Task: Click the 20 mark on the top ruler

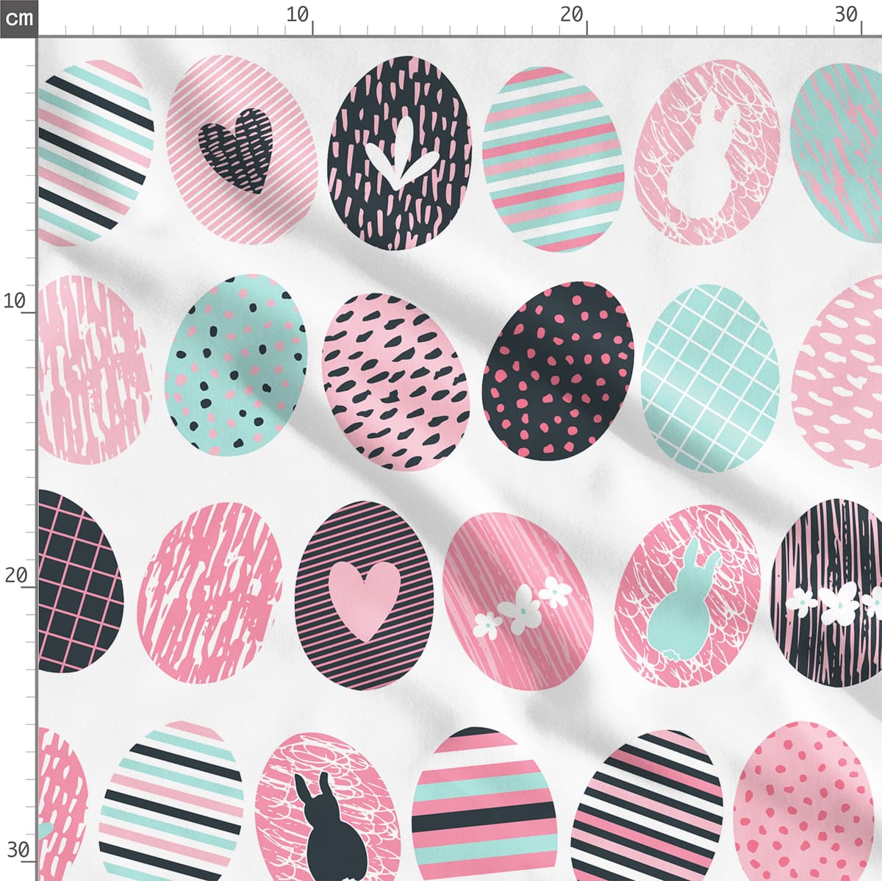Action: [x=572, y=15]
